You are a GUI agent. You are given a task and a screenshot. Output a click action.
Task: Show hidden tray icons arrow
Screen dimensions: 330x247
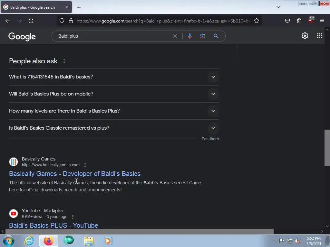[x=274, y=241]
